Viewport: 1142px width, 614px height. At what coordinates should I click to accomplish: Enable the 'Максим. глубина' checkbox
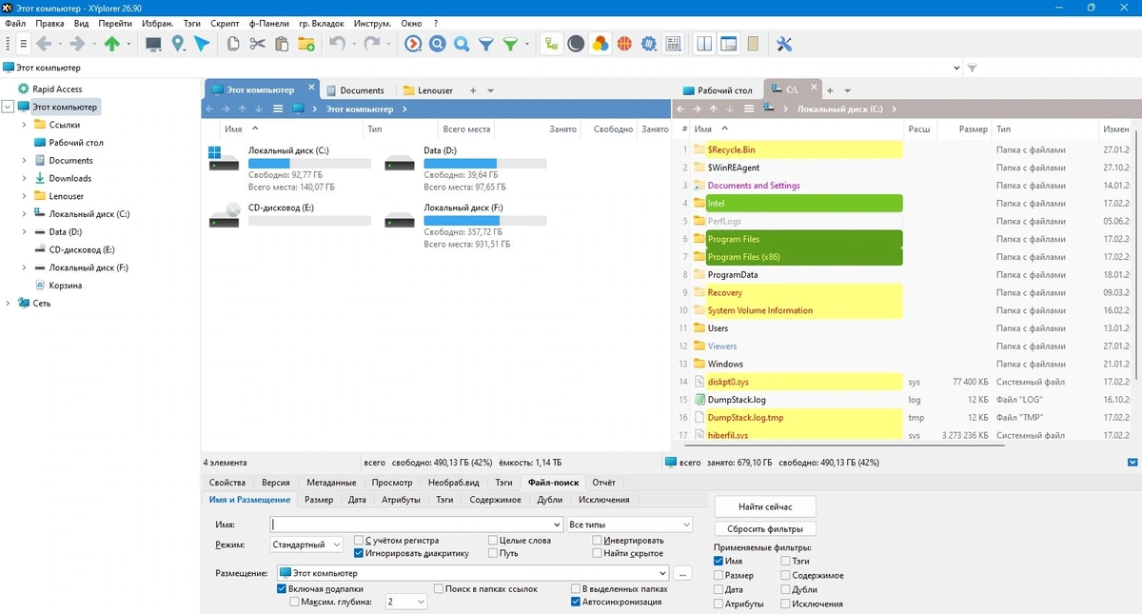pos(295,603)
